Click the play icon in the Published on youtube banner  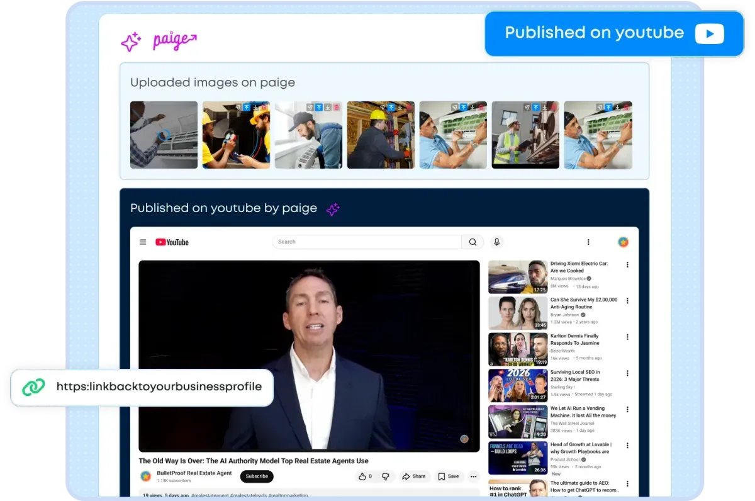tap(712, 33)
